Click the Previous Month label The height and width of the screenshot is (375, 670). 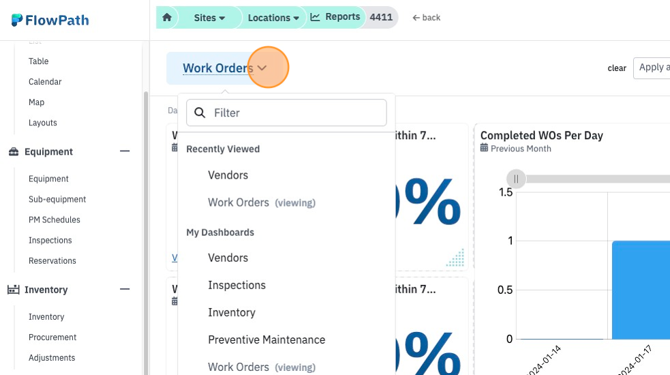pos(521,149)
